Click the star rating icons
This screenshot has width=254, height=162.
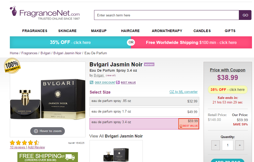(x=24, y=143)
